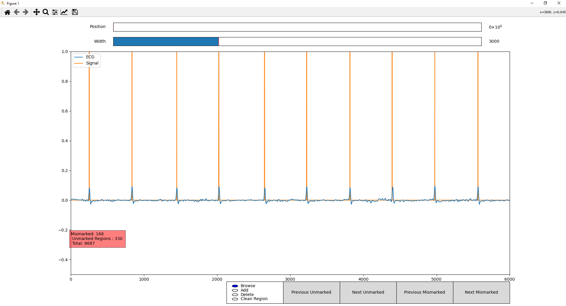This screenshot has height=306, width=566.
Task: Click the Position slider label
Action: [x=98, y=27]
